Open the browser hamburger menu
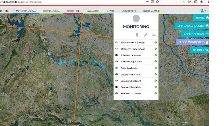 click(208, 2)
